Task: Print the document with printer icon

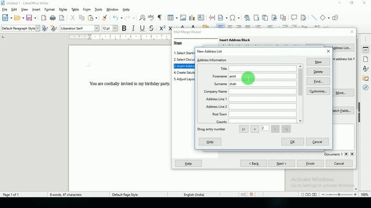Action: point(53,18)
